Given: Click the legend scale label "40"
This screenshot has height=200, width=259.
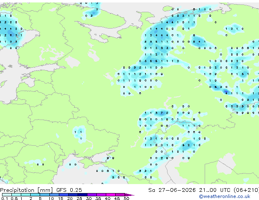Looking at the screenshot, I should [107, 198].
